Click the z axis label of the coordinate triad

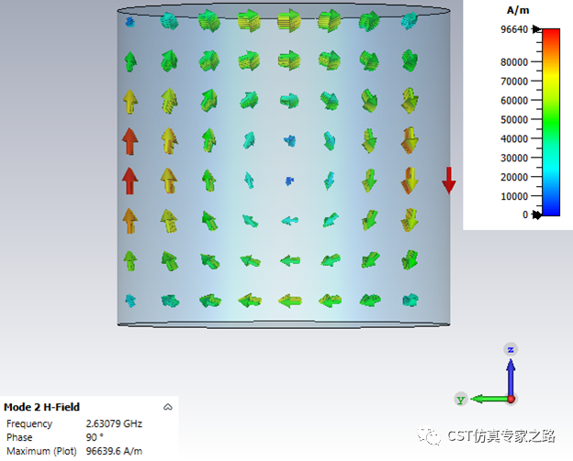click(x=511, y=349)
